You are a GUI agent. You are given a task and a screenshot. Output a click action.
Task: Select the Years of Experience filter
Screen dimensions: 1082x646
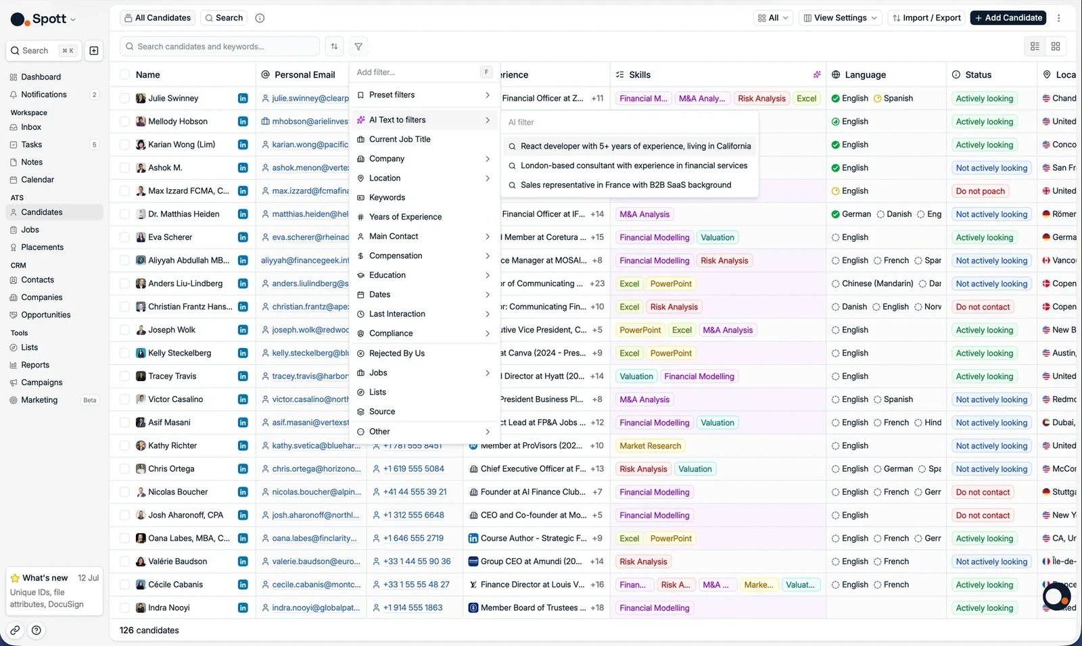pos(424,217)
